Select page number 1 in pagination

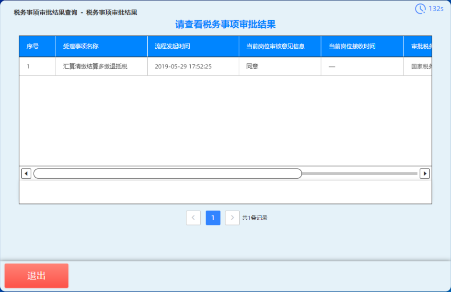(213, 218)
